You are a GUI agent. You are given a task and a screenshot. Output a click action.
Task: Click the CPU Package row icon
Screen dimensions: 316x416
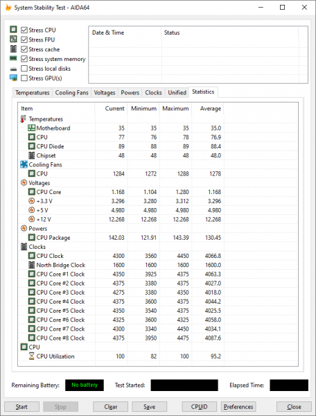point(32,237)
